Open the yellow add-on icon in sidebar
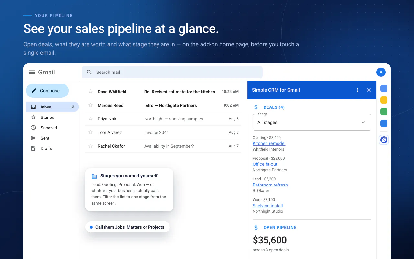 (384, 100)
